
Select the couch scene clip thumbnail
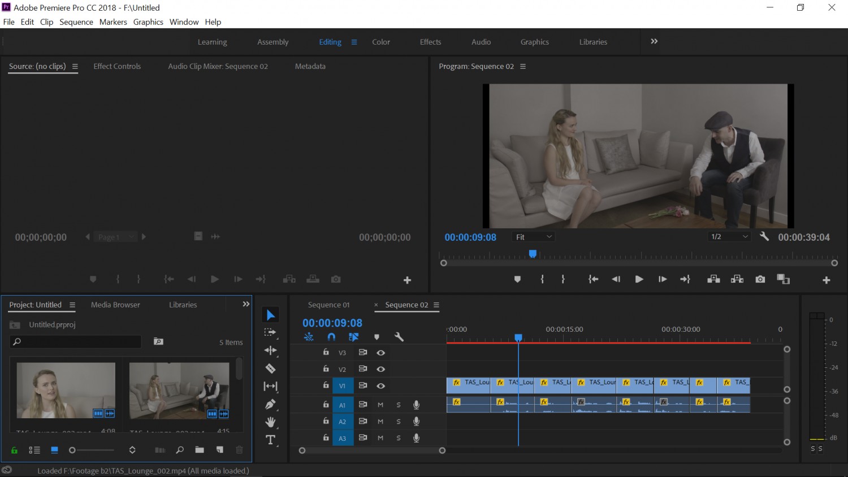179,391
